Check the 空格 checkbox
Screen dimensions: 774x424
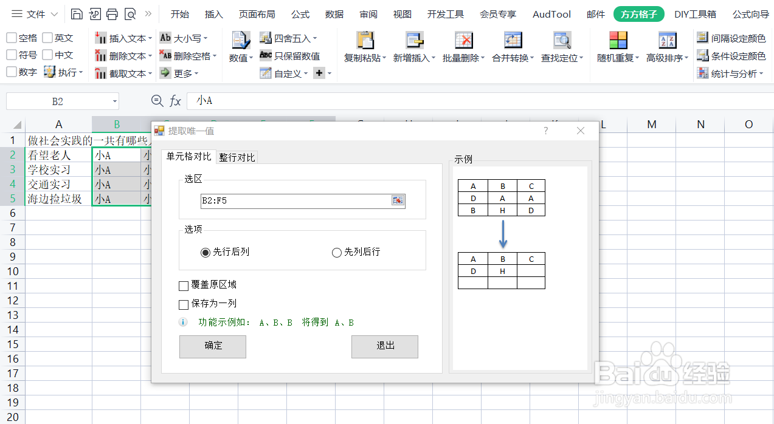point(12,38)
